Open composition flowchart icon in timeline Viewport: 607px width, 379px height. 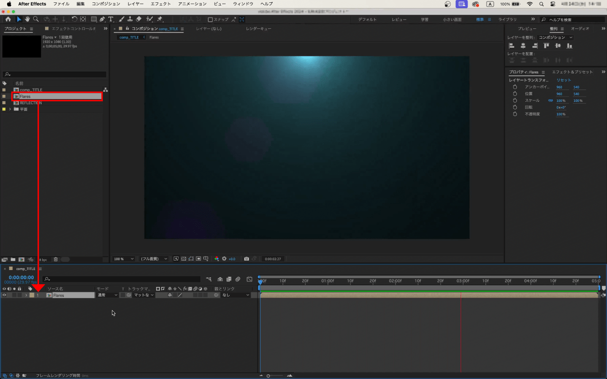pos(209,279)
